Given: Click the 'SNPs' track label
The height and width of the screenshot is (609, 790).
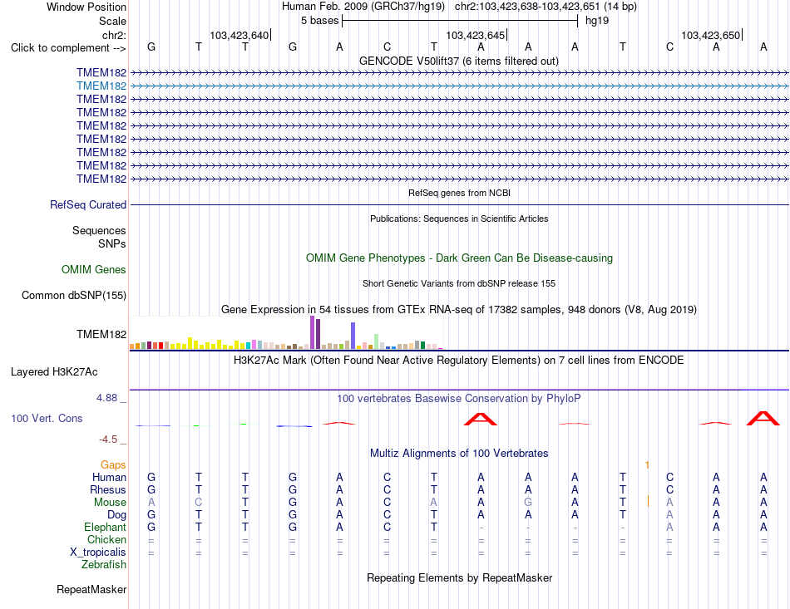Looking at the screenshot, I should pos(112,243).
